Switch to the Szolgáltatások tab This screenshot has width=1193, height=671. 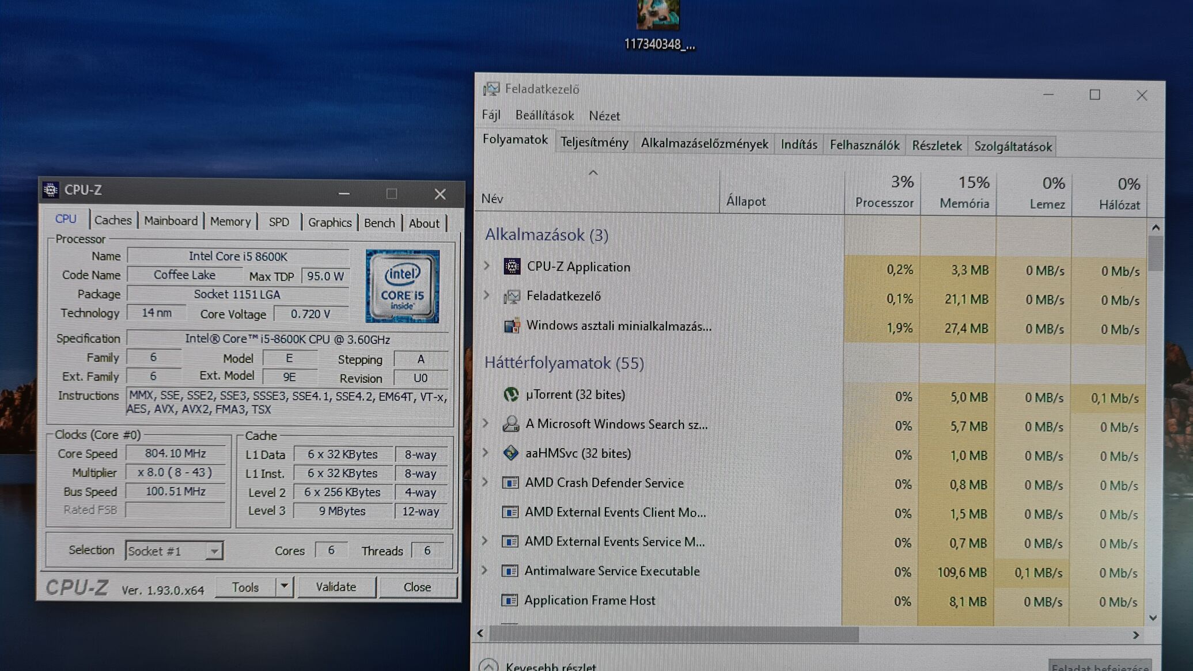[x=1013, y=146]
